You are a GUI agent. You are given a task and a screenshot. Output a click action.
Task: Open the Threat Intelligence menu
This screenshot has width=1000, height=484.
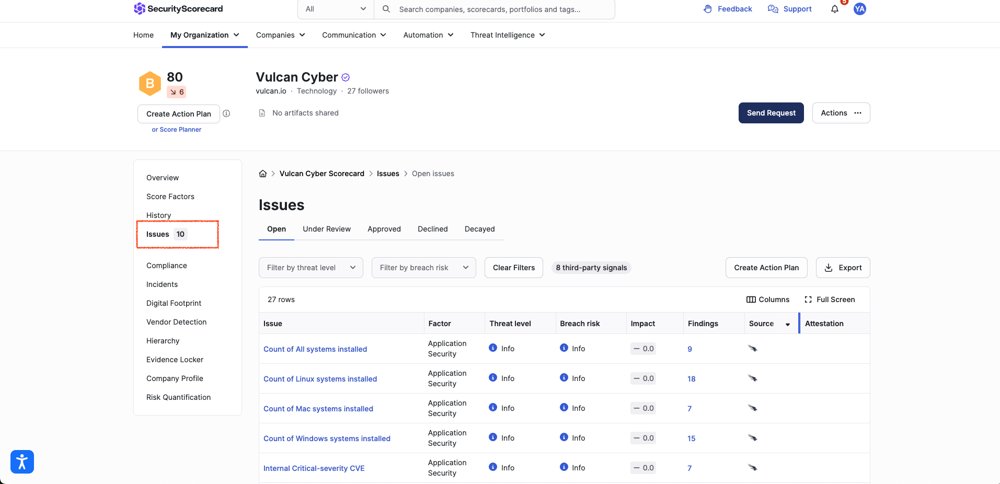click(x=508, y=35)
